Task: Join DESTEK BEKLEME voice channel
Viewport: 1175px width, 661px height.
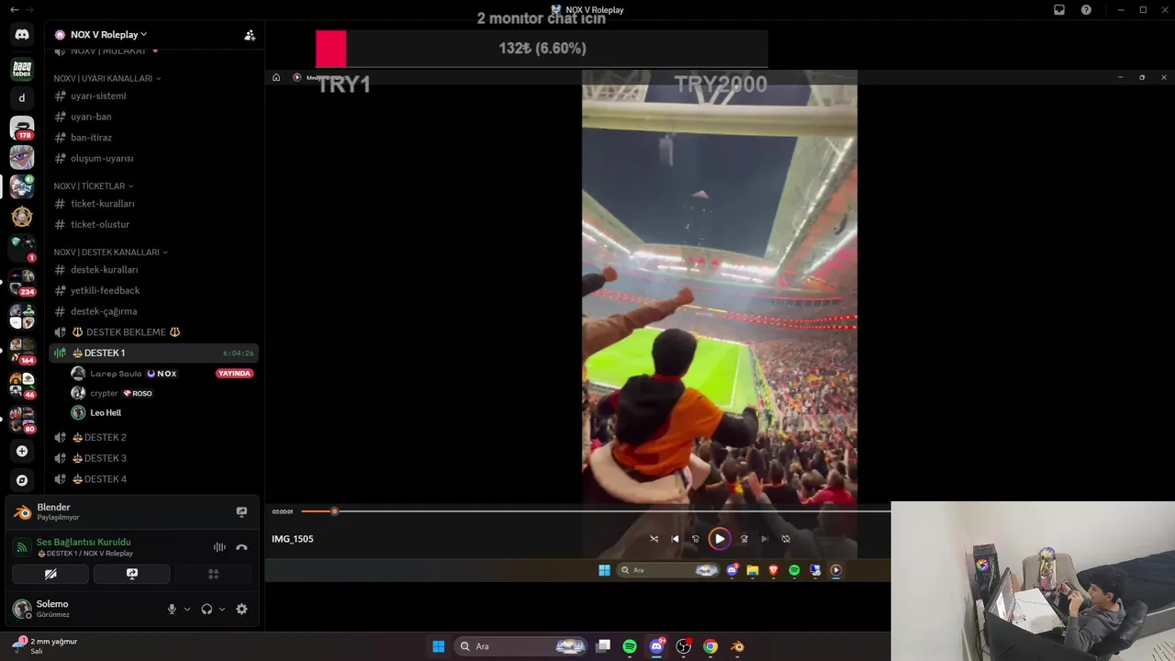Action: point(153,331)
